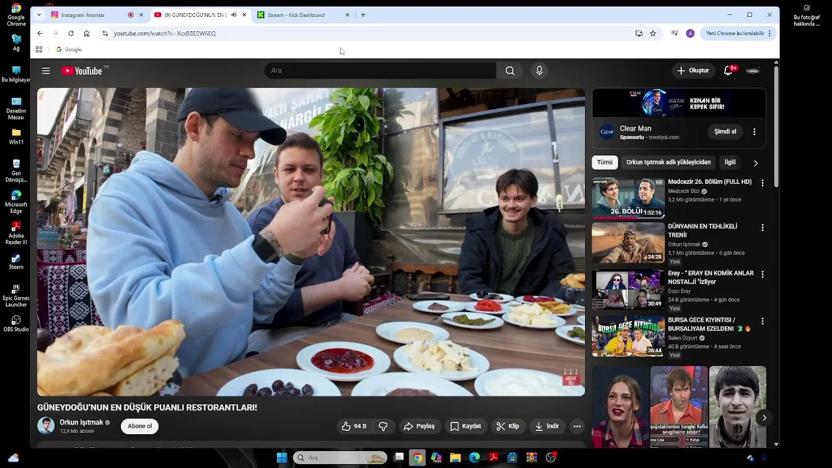Open the Orkun Işıtmak channel name link

[81, 422]
